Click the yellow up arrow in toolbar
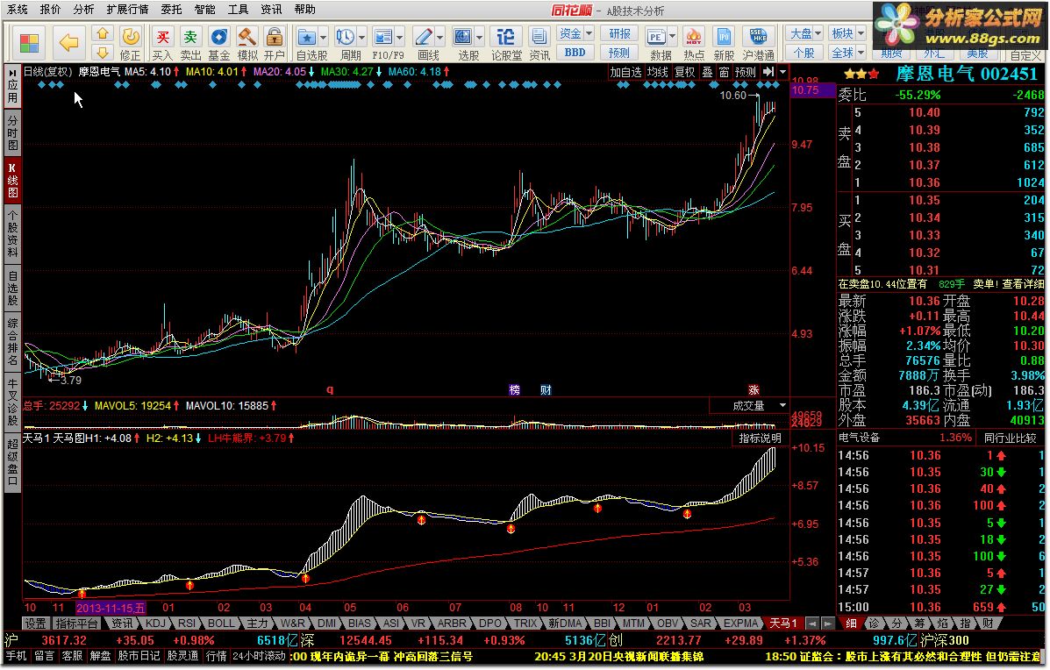Viewport: 1050px width, 670px height. coord(103,33)
